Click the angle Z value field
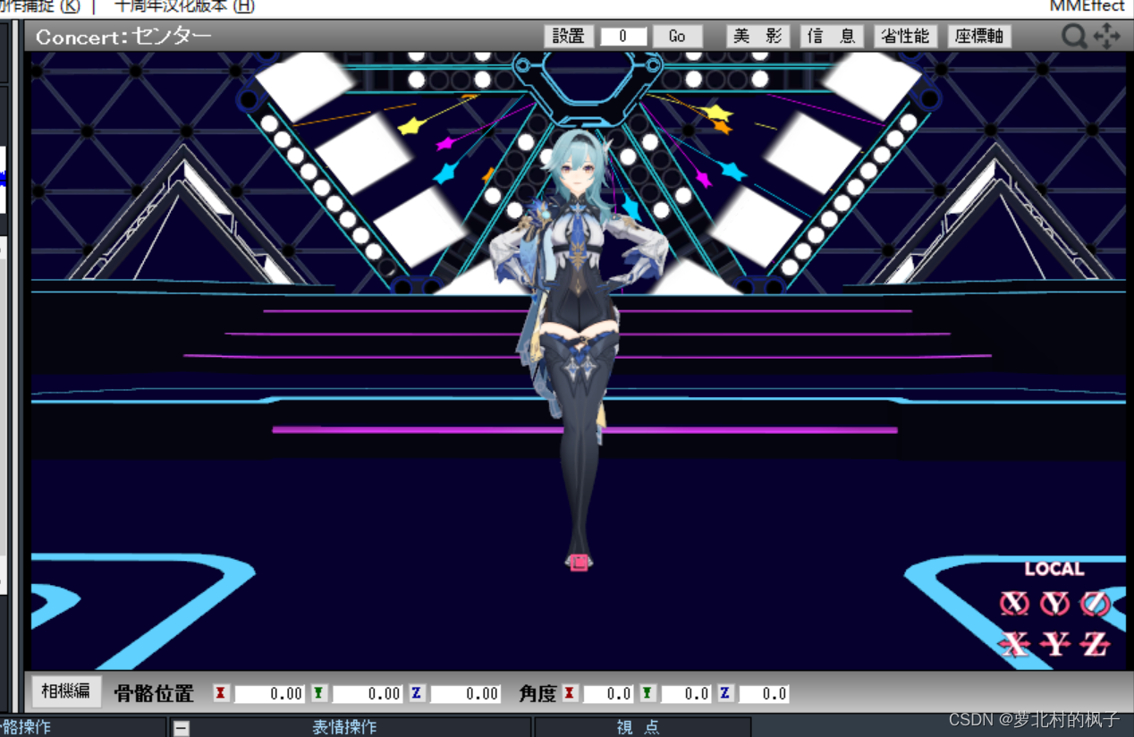Screen dimensions: 1134x737 coord(764,694)
